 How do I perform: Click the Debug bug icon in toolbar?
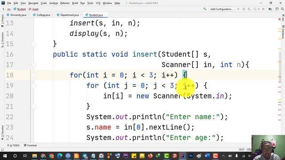244,9
